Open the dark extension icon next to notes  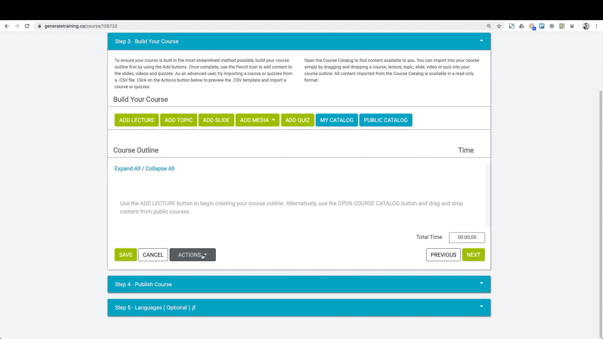[x=572, y=26]
